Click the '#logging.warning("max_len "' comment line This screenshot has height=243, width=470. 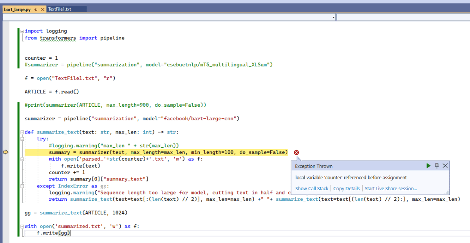(x=114, y=146)
